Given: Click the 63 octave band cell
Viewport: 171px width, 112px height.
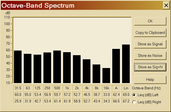Looking at the screenshot, I should 28,88.
